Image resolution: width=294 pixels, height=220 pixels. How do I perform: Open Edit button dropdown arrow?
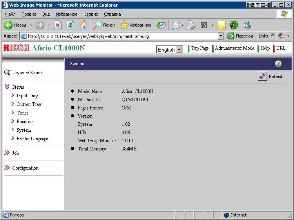212,25
